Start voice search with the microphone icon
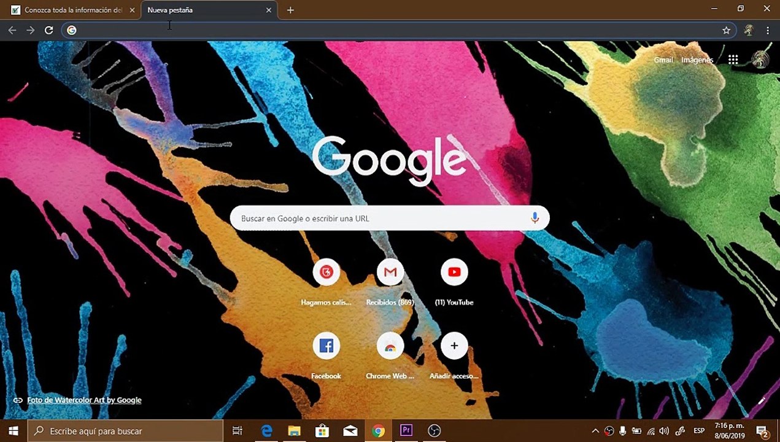 (535, 218)
